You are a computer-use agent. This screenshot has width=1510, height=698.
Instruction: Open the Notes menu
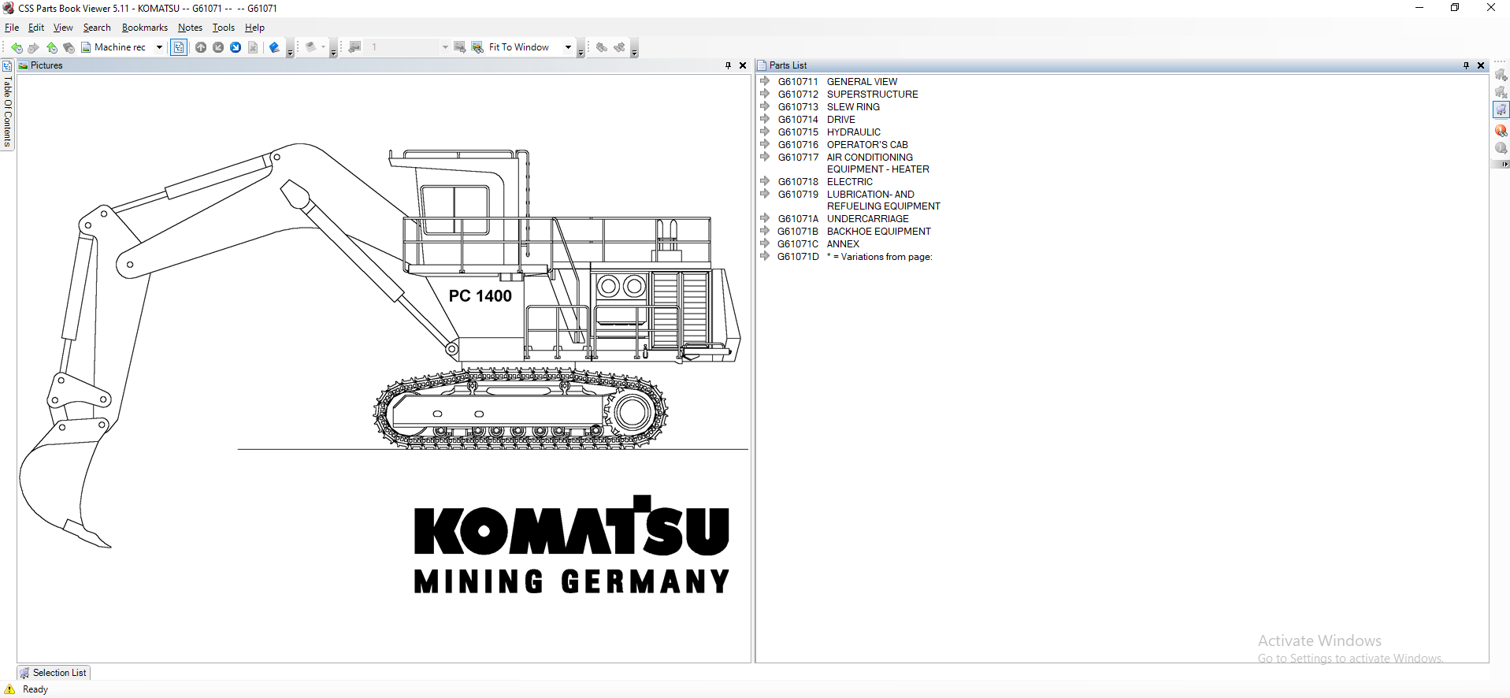190,28
